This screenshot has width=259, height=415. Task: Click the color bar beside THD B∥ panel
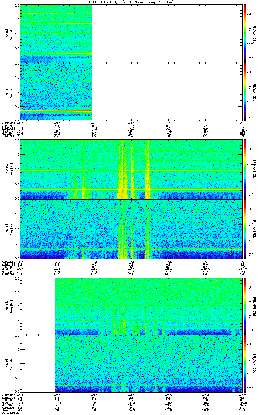pyautogui.click(x=245, y=229)
